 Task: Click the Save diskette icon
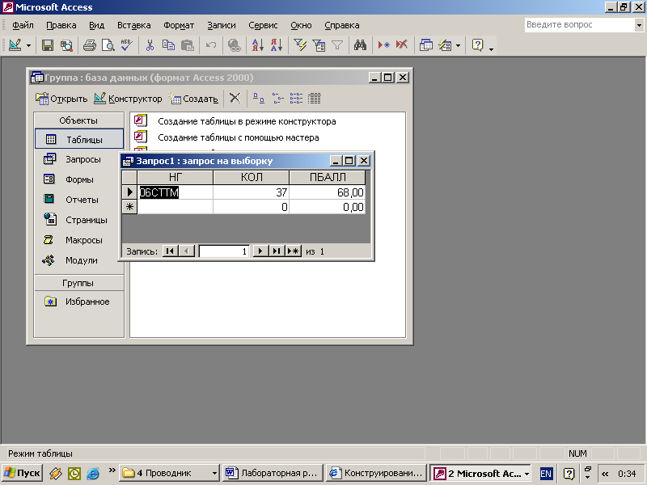[x=48, y=45]
